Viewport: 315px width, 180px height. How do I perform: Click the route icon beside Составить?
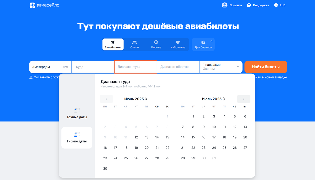[x=31, y=77]
